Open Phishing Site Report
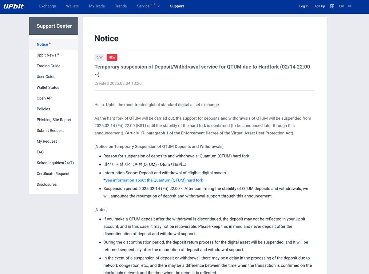Screen dimensions: 369x274 (x=54, y=120)
